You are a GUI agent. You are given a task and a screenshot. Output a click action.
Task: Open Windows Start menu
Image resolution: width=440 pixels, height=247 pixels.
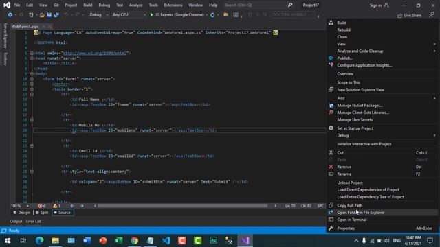click(x=8, y=241)
